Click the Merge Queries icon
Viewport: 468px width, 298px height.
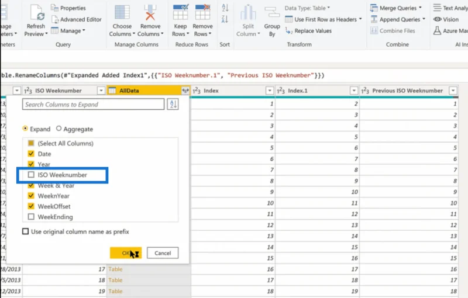click(374, 8)
